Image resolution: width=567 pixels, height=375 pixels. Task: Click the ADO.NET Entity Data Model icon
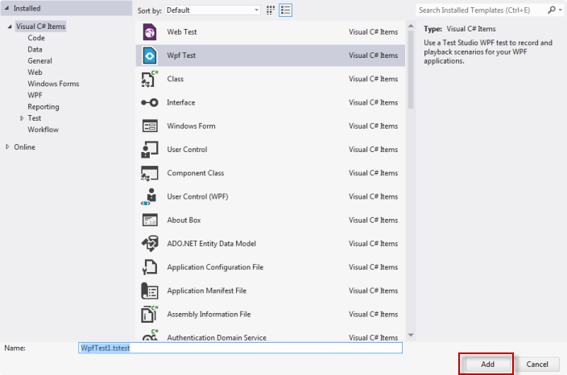150,244
